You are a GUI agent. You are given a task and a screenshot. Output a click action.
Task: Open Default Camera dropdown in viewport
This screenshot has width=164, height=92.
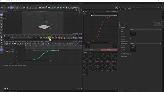[43, 12]
